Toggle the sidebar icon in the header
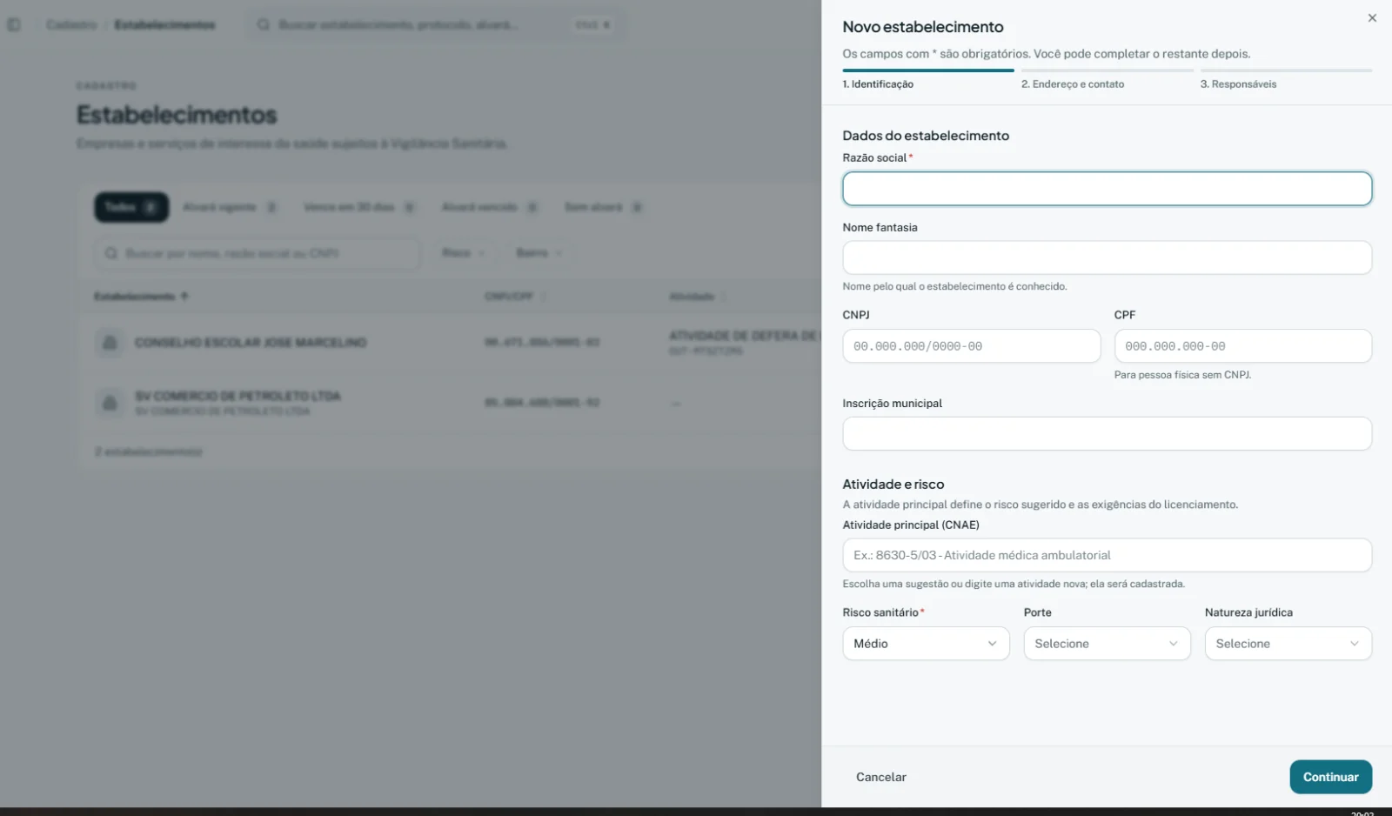This screenshot has width=1392, height=816. (14, 24)
